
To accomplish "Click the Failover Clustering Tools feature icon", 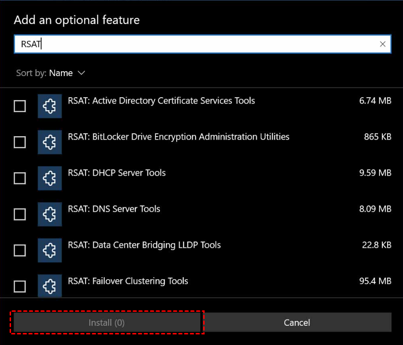I will point(49,286).
